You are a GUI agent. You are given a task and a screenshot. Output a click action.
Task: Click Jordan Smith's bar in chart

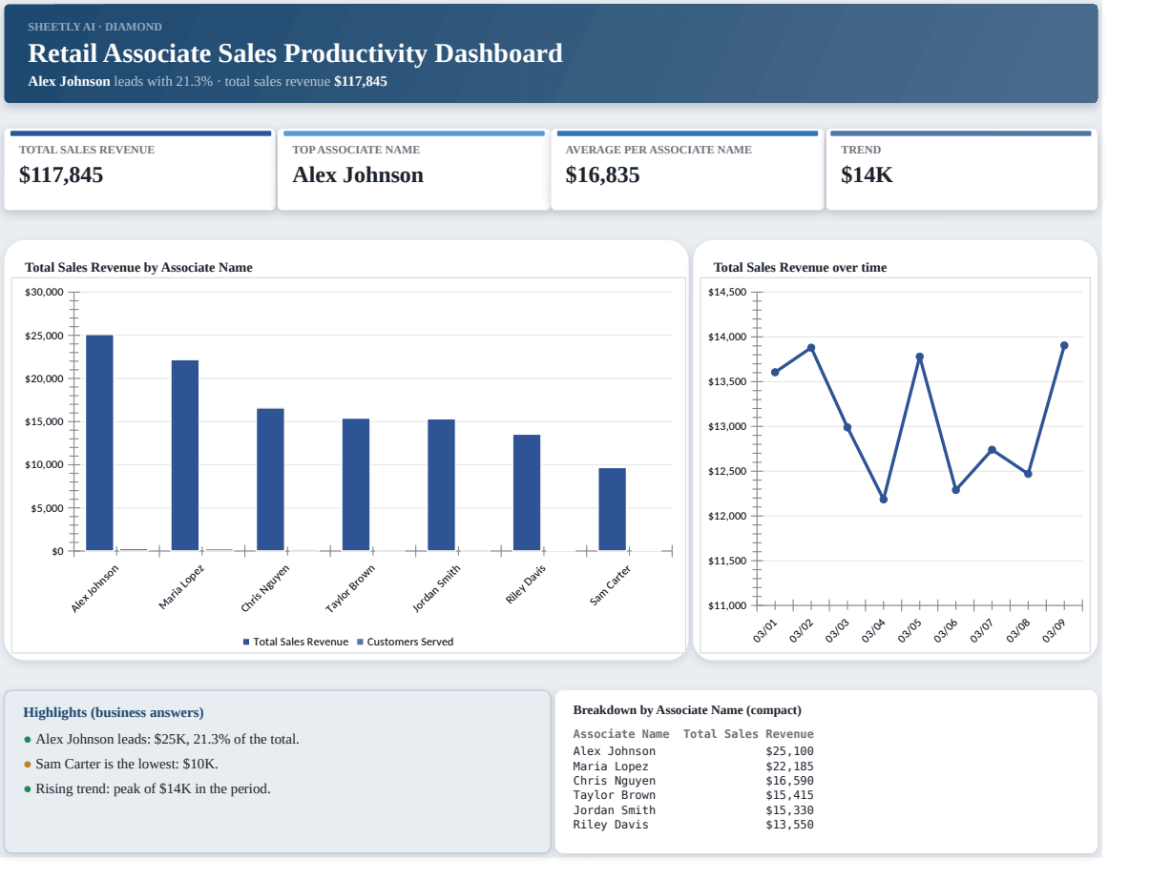pos(441,485)
